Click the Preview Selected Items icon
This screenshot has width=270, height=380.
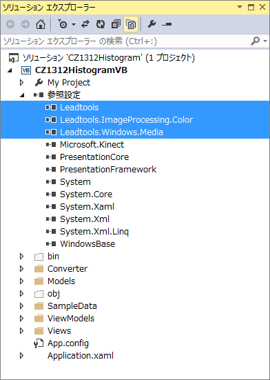(167, 24)
